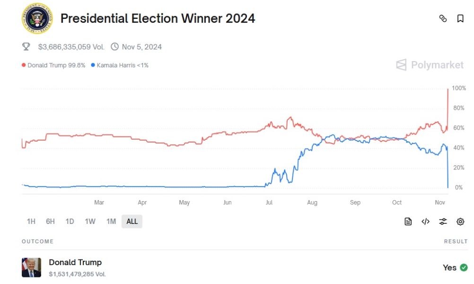Show the 1M chart range
Viewport: 474px width, 284px height.
tap(111, 222)
